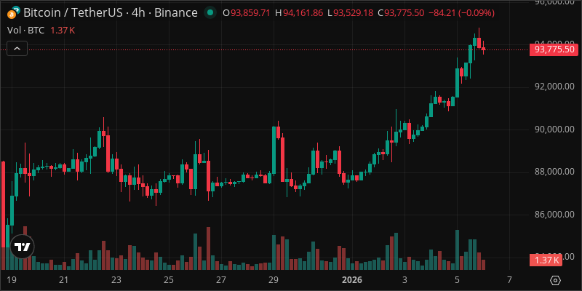Screen dimensions: 582x291
Task: Click the high price H94,161.86
Action: click(x=299, y=13)
